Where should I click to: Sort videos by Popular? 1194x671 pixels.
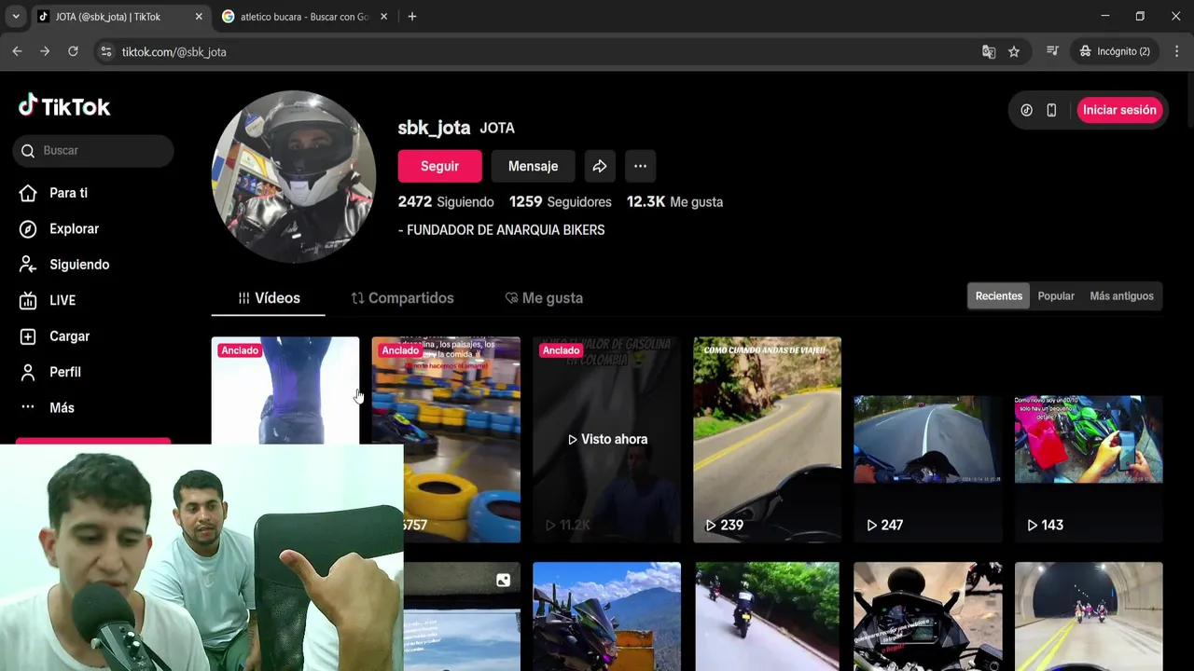1056,296
